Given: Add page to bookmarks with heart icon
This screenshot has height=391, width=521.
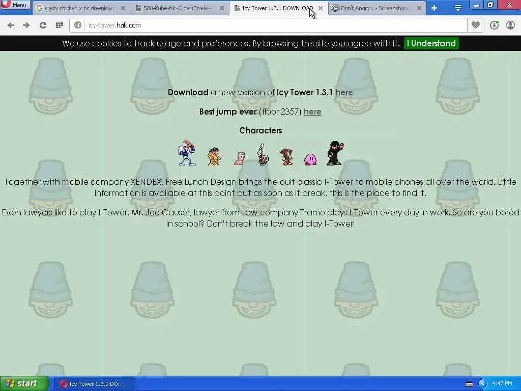Looking at the screenshot, I should [476, 25].
